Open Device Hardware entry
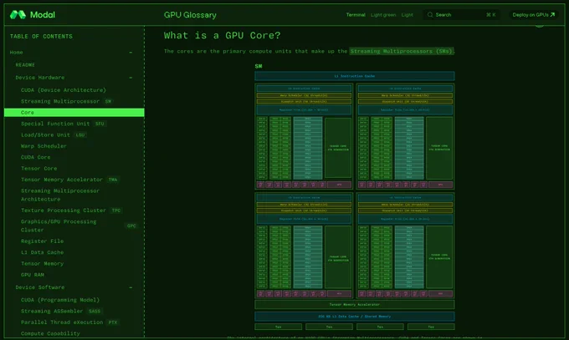This screenshot has height=340, width=569. click(x=40, y=78)
